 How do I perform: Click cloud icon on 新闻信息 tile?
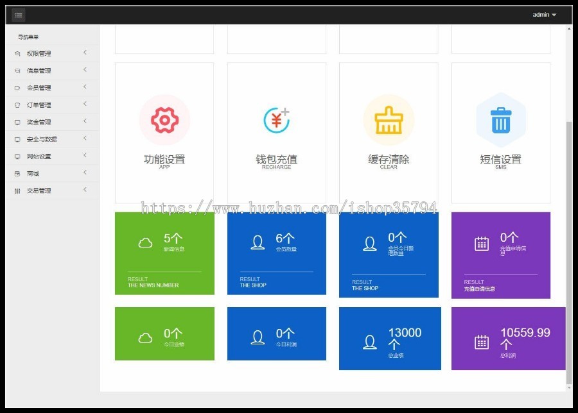point(145,243)
